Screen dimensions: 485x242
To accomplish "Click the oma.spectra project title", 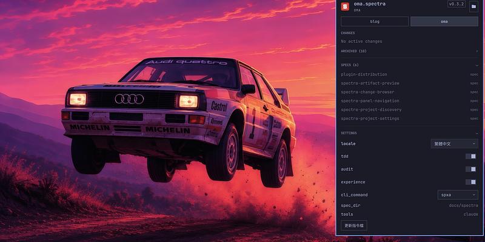I will [370, 4].
